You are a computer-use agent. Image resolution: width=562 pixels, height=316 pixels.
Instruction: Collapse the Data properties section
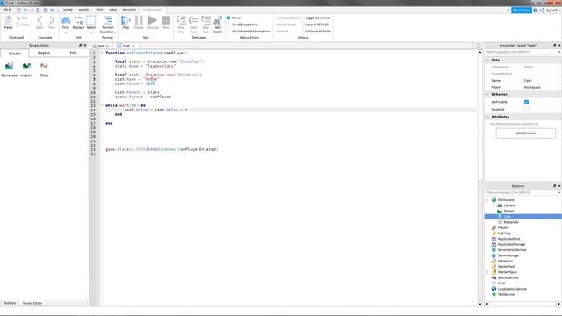(487, 61)
